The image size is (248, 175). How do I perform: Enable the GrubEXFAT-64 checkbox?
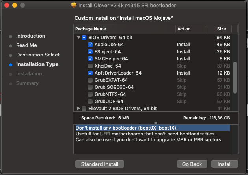click(x=90, y=80)
